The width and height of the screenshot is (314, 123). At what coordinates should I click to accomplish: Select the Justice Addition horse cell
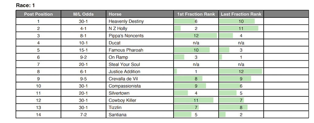coord(124,71)
